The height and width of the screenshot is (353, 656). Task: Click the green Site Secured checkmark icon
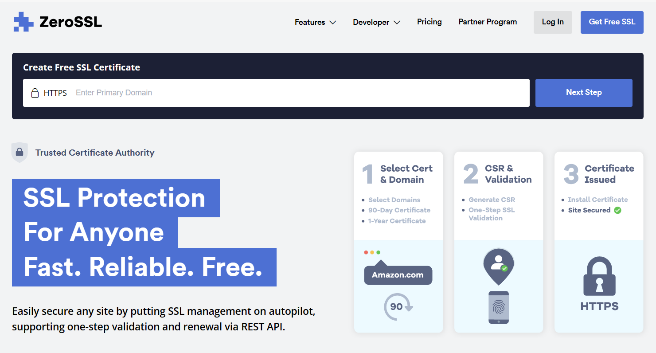click(617, 210)
